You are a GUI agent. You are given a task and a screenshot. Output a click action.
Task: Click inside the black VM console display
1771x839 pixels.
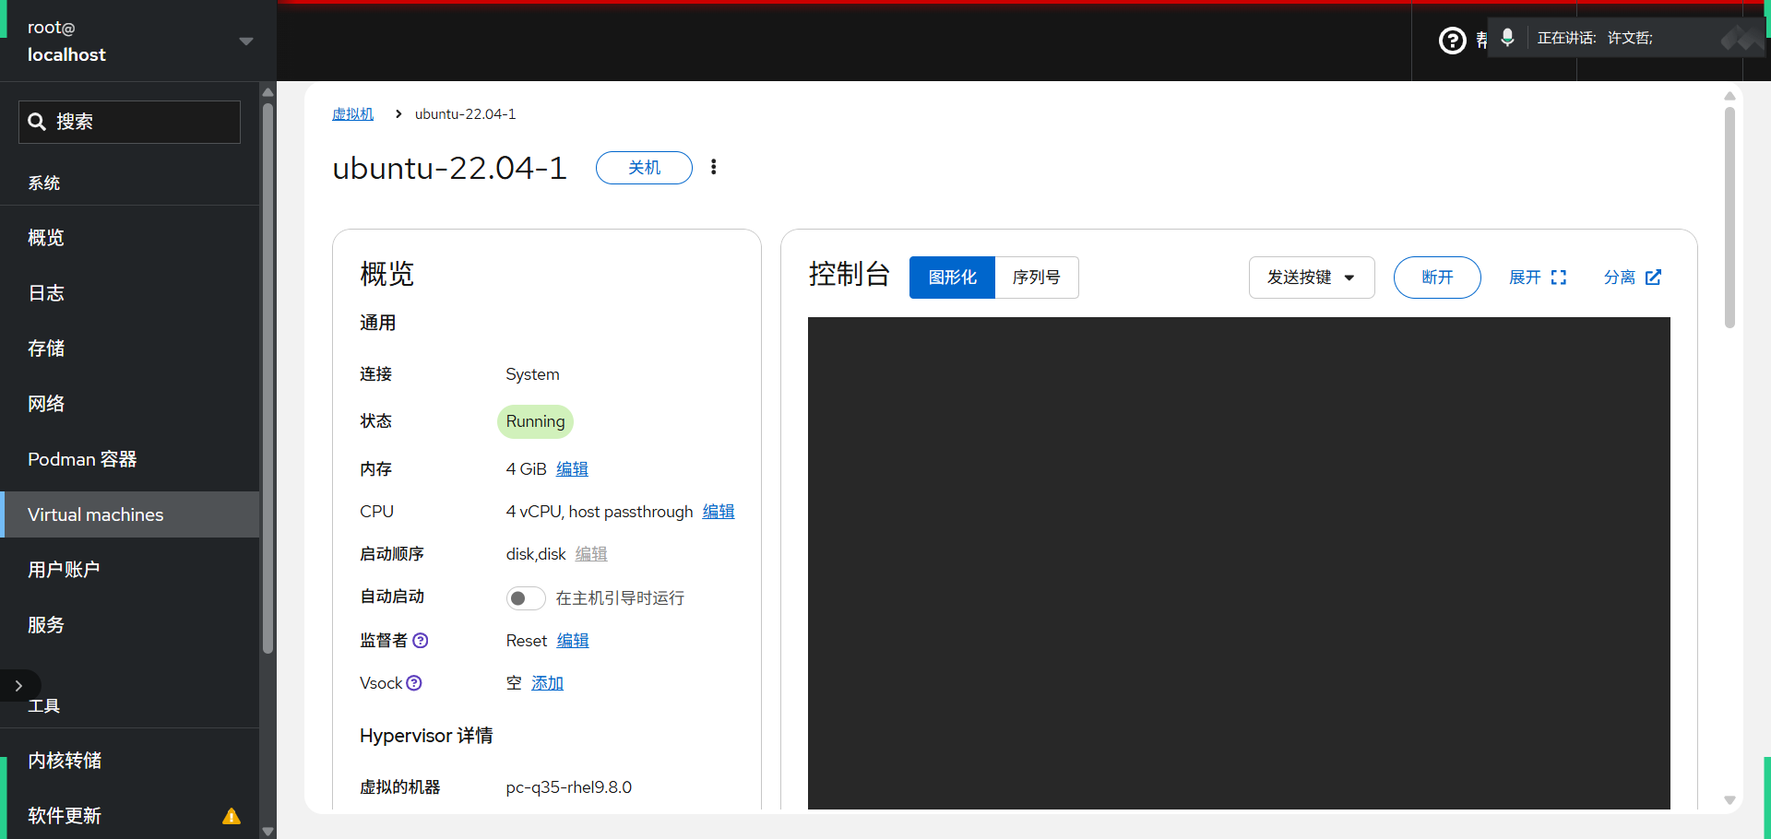coord(1239,563)
